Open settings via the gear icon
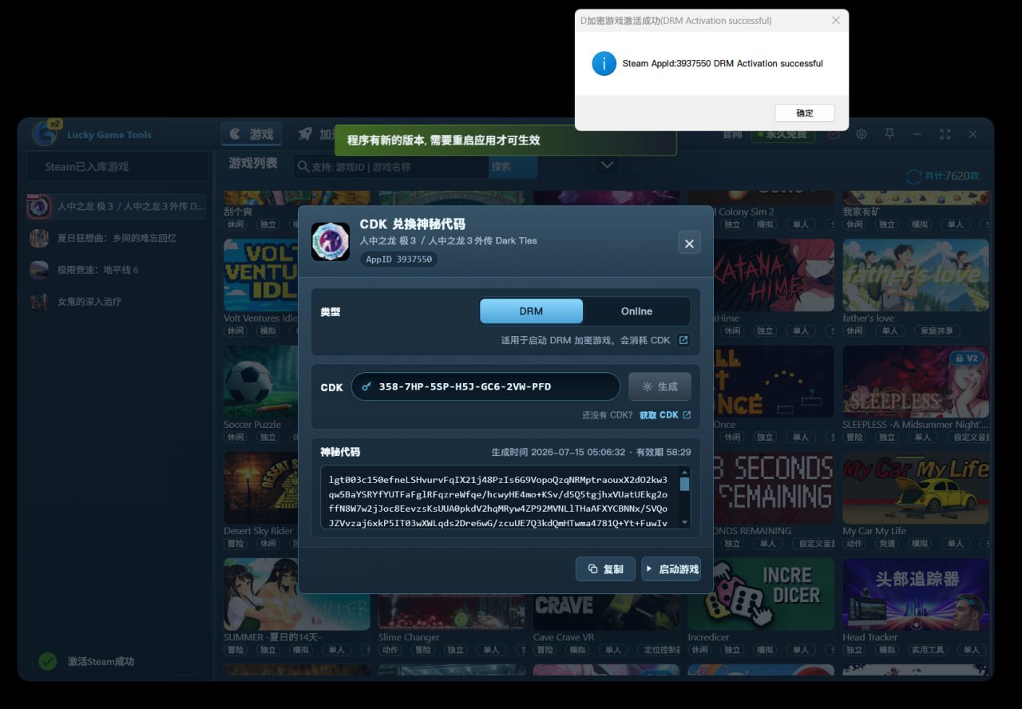The image size is (1022, 709). tap(862, 134)
